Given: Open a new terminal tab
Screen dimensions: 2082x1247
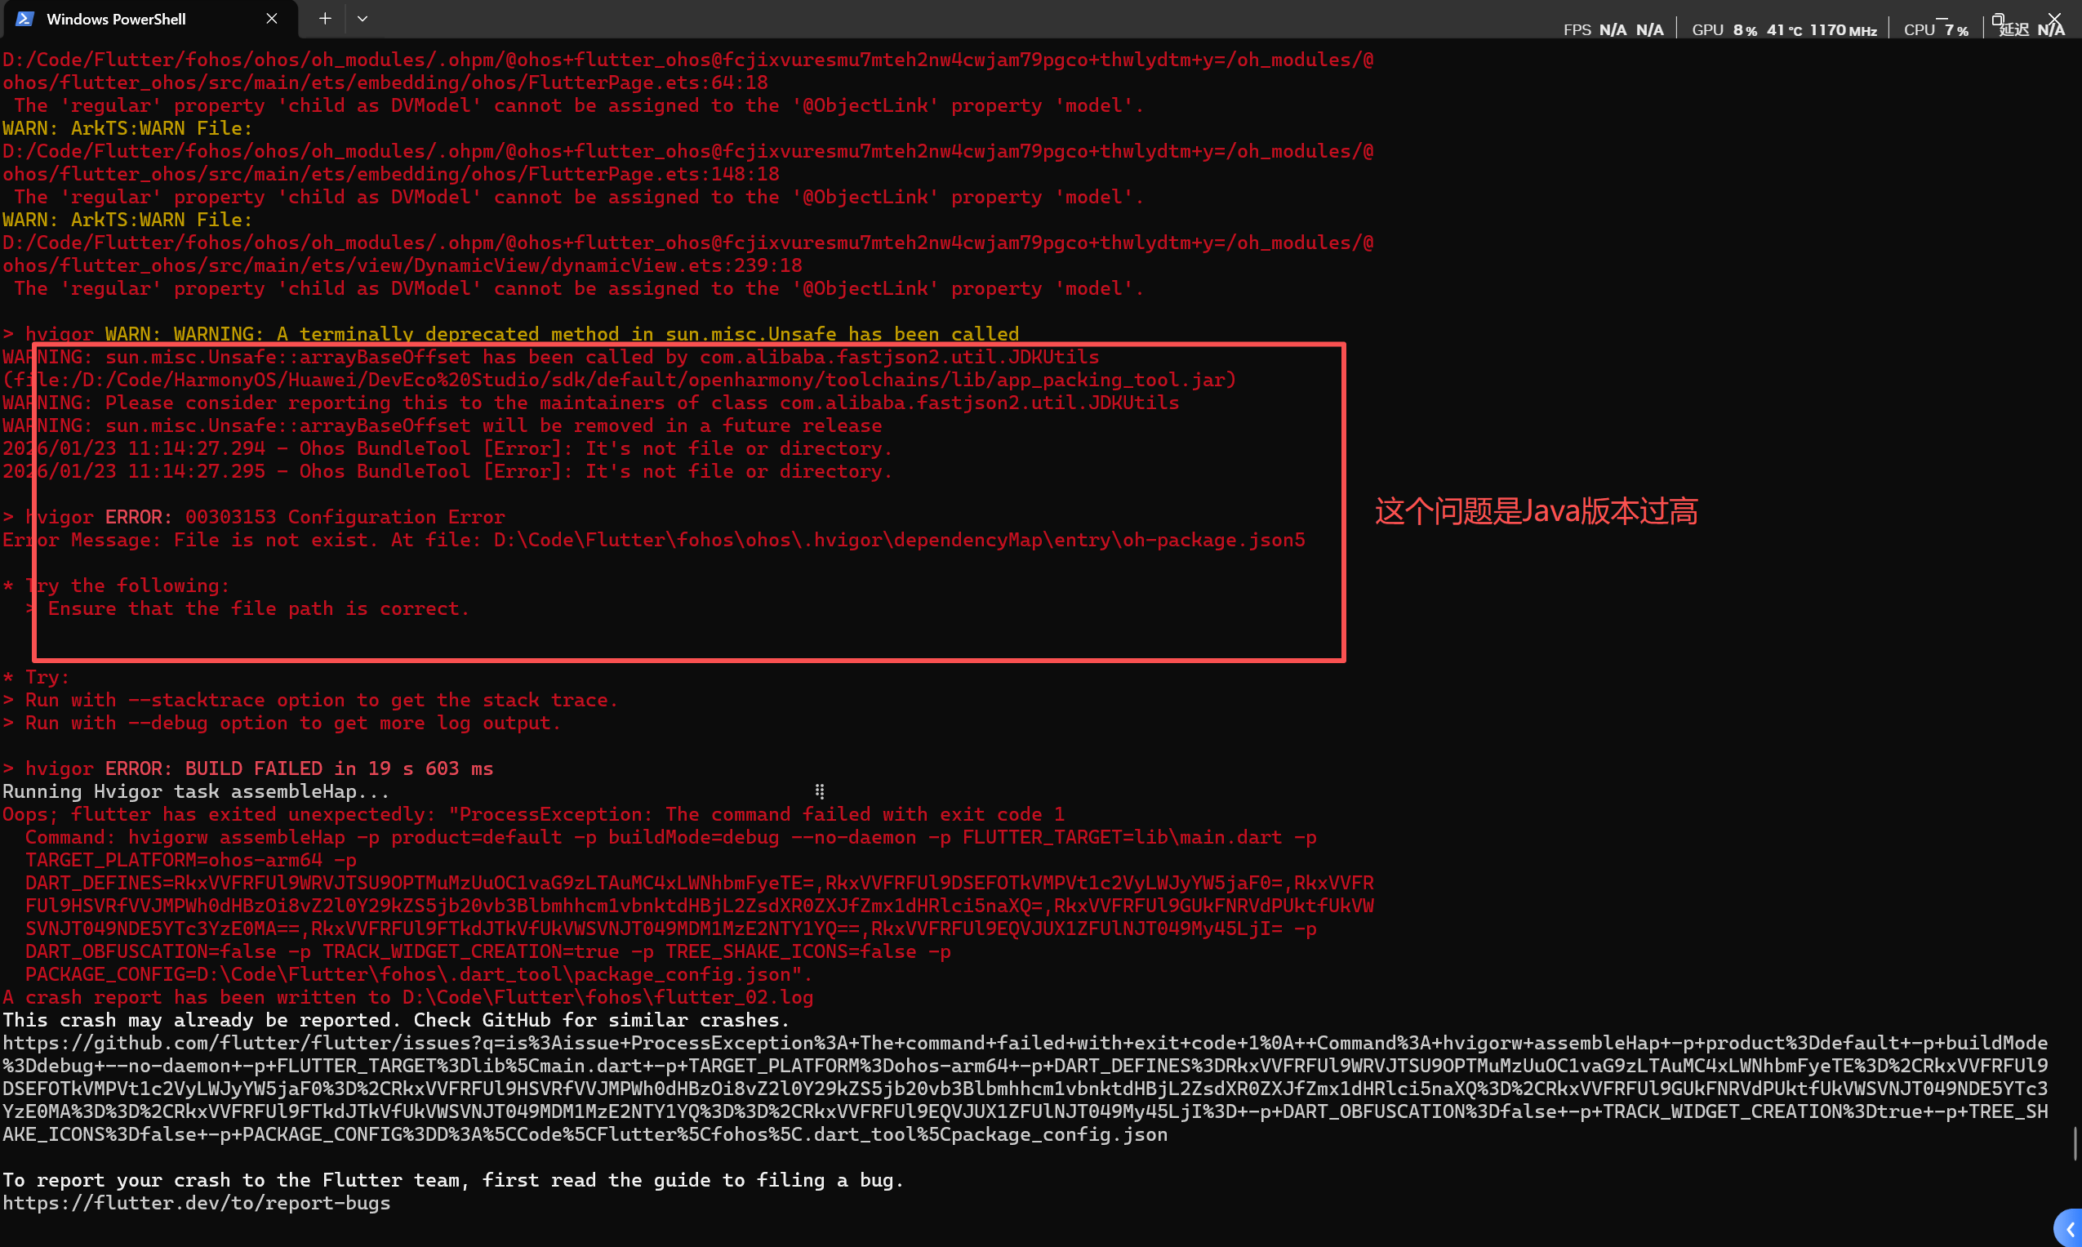Looking at the screenshot, I should click(325, 19).
